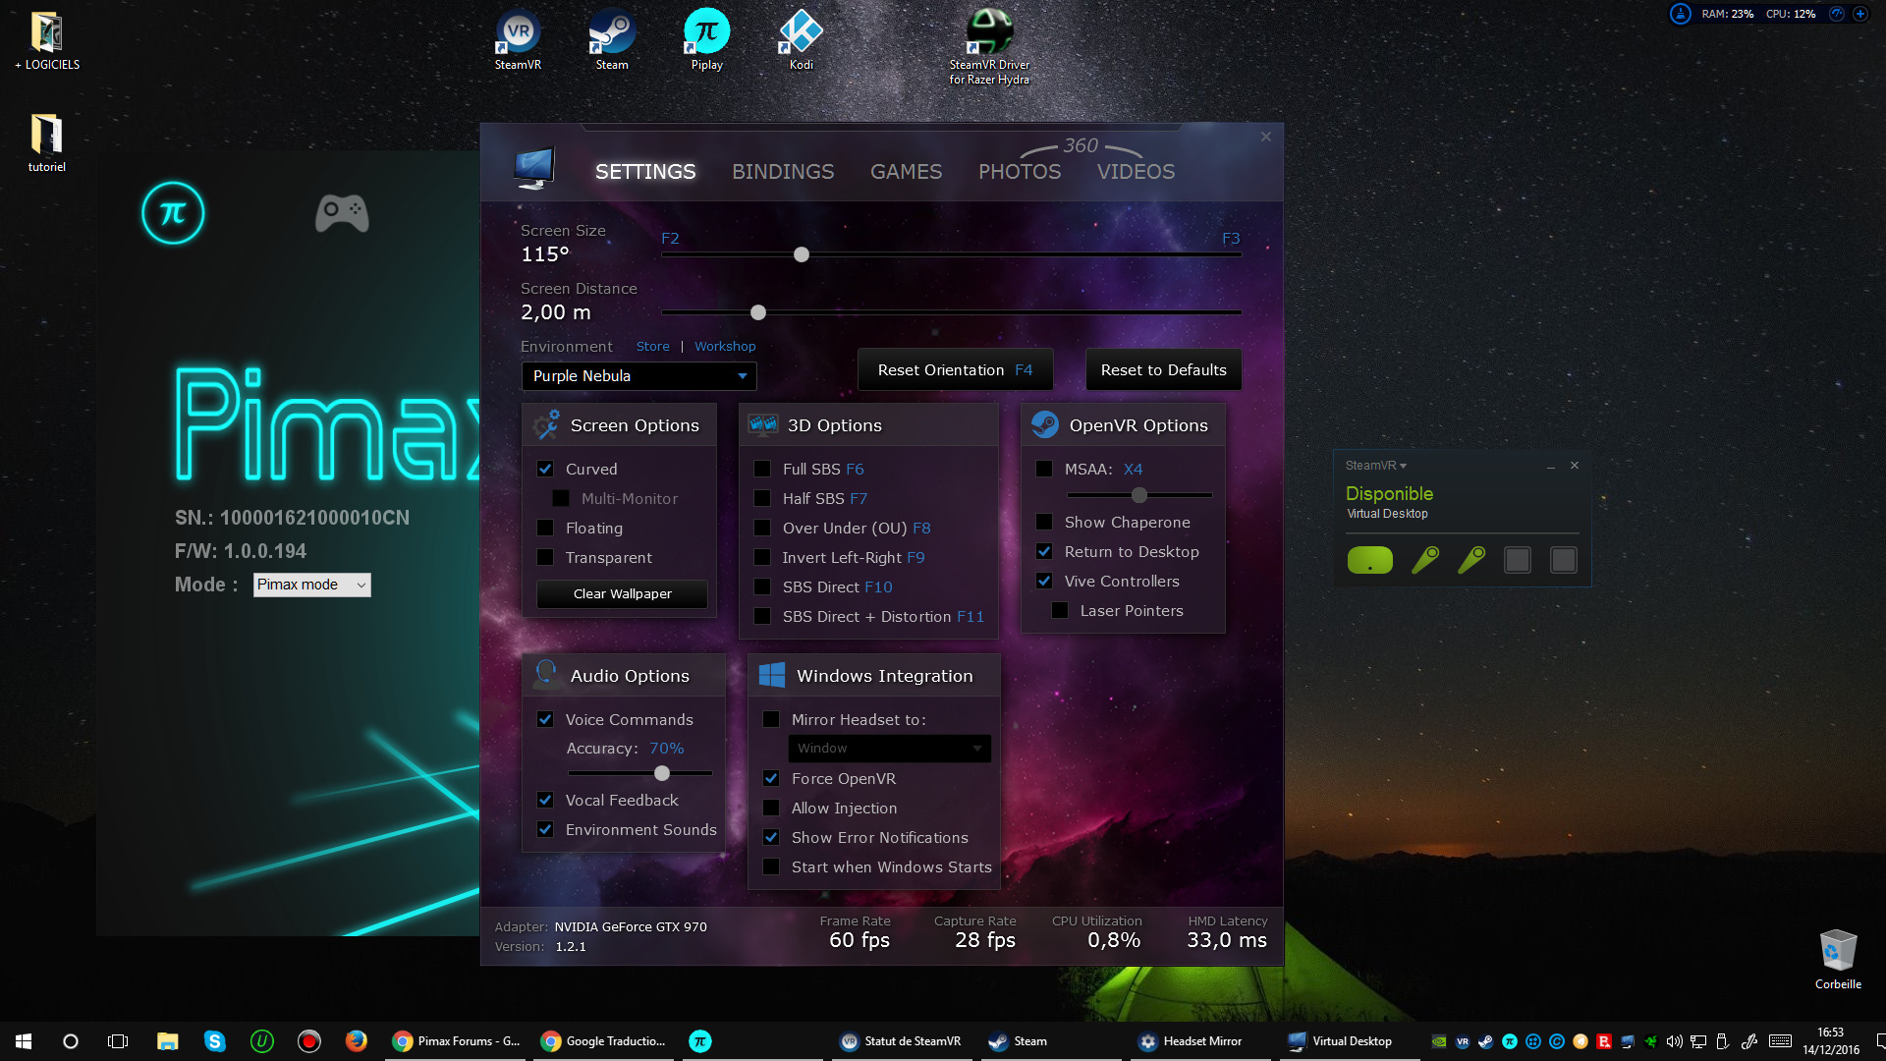Open Task View on taskbar
Screen dimensions: 1886x1061
click(118, 1041)
